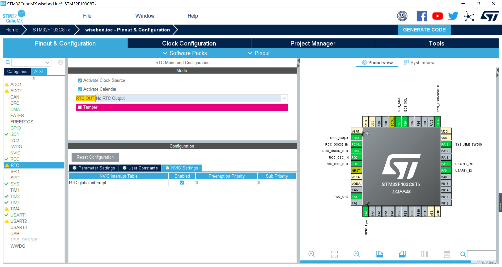Click the ST logo icon
The height and width of the screenshot is (267, 502).
click(489, 16)
